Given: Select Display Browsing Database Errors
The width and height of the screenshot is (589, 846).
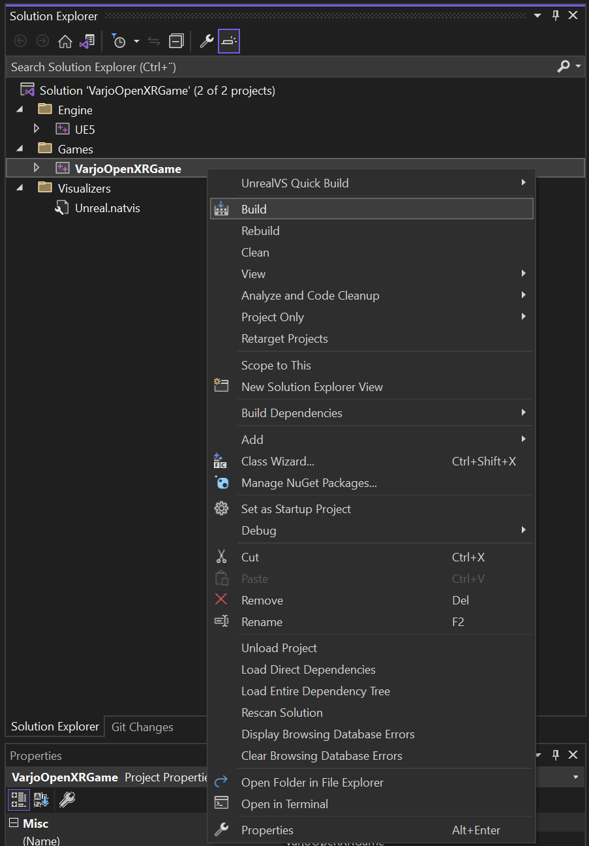Looking at the screenshot, I should [x=371, y=734].
